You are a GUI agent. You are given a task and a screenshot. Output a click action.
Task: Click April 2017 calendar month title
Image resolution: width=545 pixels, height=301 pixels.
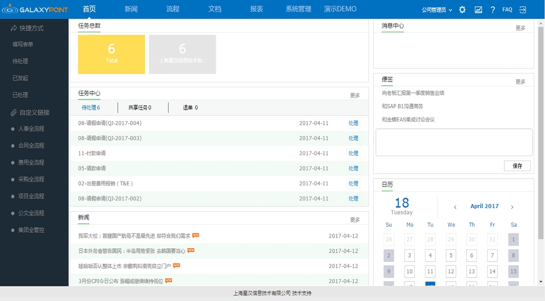[484, 206]
